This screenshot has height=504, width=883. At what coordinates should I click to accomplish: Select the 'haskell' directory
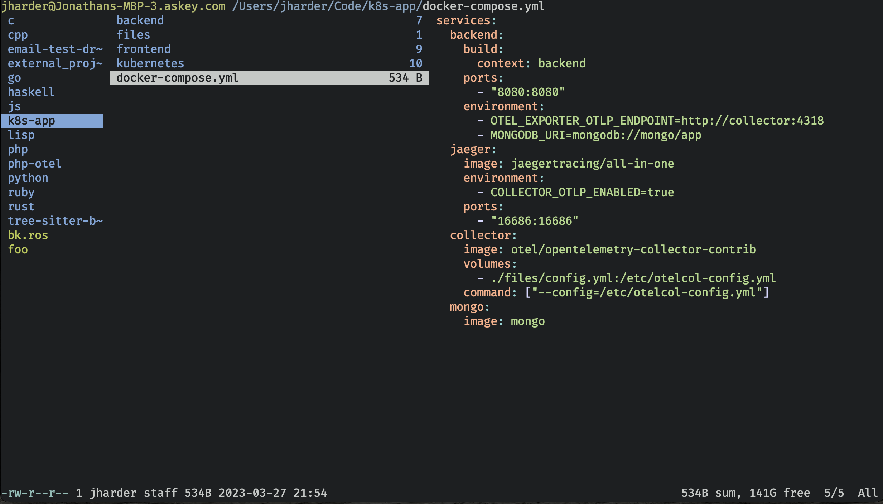(x=32, y=92)
